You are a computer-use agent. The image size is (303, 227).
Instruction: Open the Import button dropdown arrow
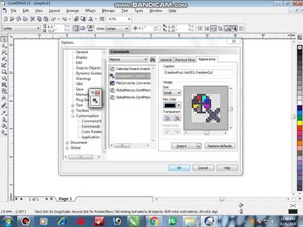pos(199,146)
